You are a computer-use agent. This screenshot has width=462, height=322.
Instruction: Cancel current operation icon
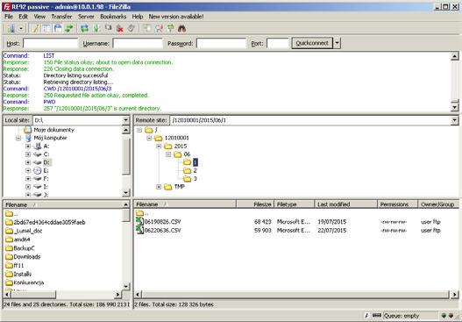click(x=108, y=28)
